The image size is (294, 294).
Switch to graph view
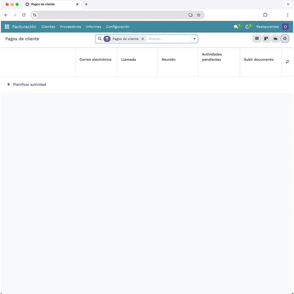click(275, 39)
